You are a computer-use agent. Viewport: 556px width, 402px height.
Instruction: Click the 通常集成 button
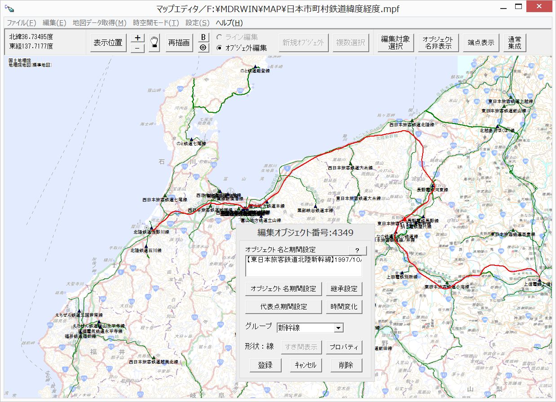coord(515,43)
